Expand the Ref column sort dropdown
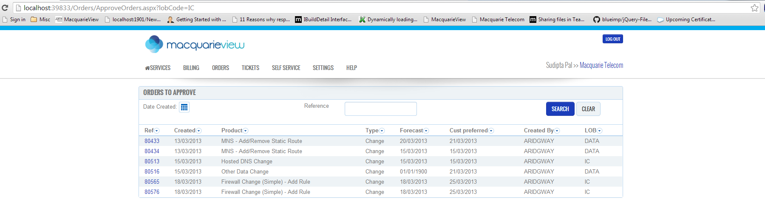The width and height of the screenshot is (765, 224). pyautogui.click(x=157, y=131)
